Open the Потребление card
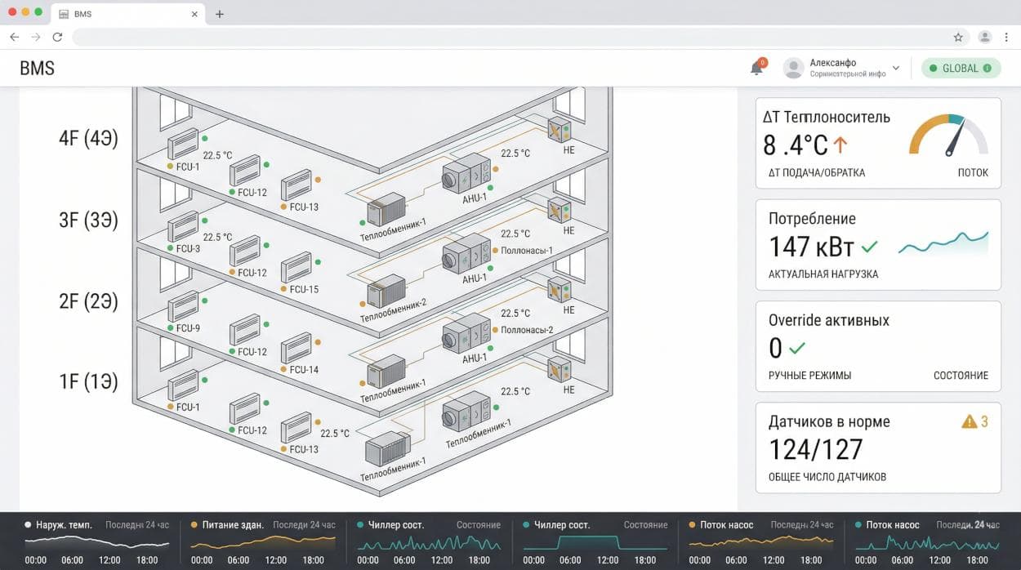 [x=878, y=245]
